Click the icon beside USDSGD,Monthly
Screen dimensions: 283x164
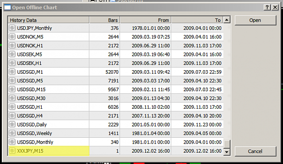point(12,142)
